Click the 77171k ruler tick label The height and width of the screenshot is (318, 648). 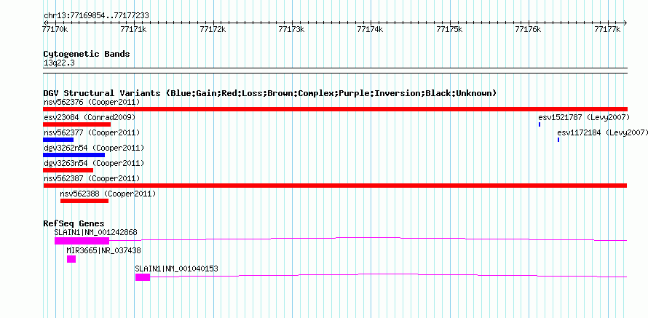tap(134, 29)
